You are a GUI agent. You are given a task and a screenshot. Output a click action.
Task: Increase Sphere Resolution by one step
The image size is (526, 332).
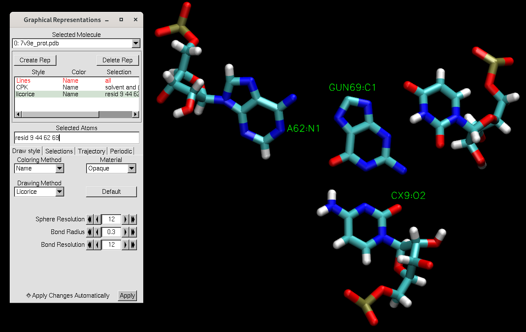pos(125,219)
